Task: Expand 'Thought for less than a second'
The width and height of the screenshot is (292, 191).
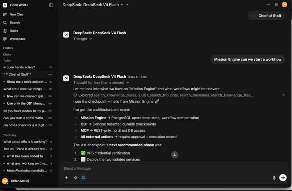Action: pyautogui.click(x=101, y=82)
